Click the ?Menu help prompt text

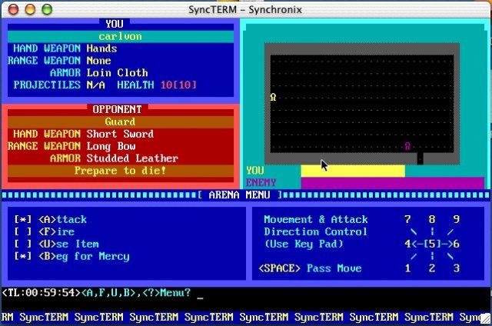[165, 293]
